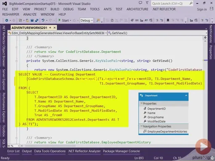This screenshot has width=215, height=161.
Task: Toggle the pin on ADVENTUREWORKS201 tab
Action: coord(50,28)
